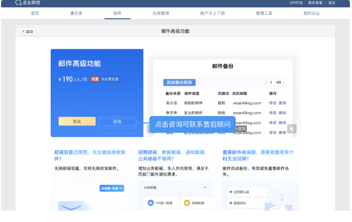
Task: Click the plus icon in 业务邮箱 panel
Action: (x=205, y=187)
